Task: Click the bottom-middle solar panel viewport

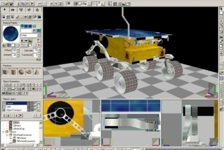Action: pos(131,123)
